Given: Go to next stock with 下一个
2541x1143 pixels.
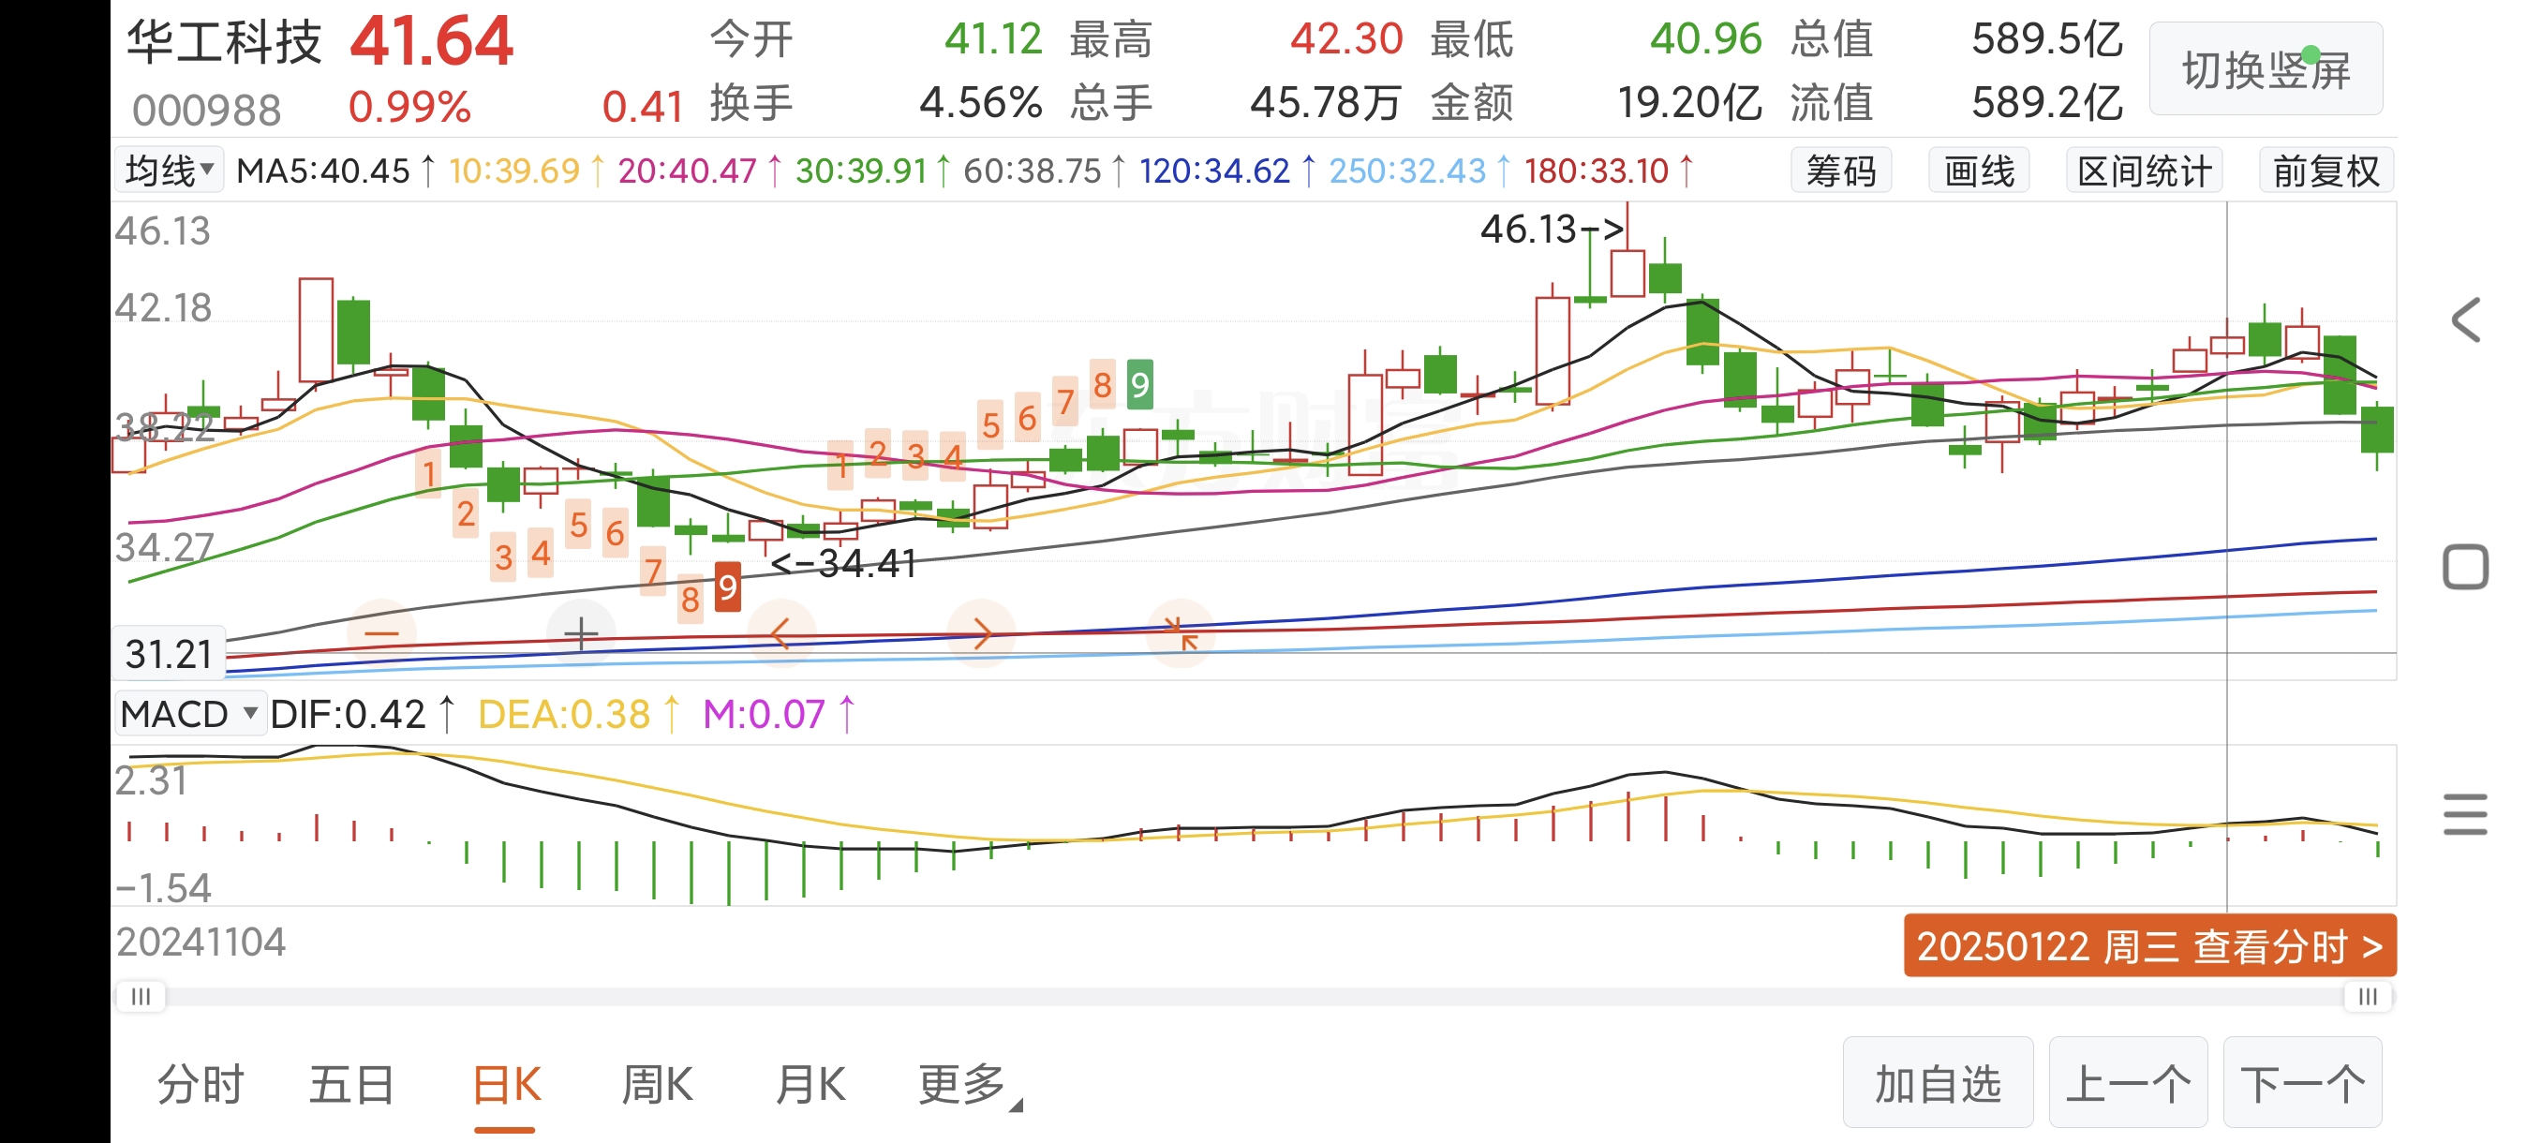Looking at the screenshot, I should [x=2302, y=1083].
